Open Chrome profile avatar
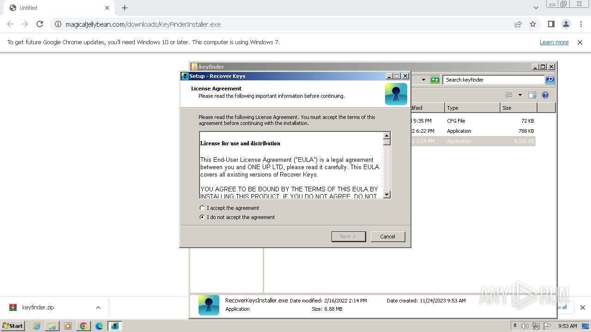This screenshot has width=591, height=332. coord(566,24)
